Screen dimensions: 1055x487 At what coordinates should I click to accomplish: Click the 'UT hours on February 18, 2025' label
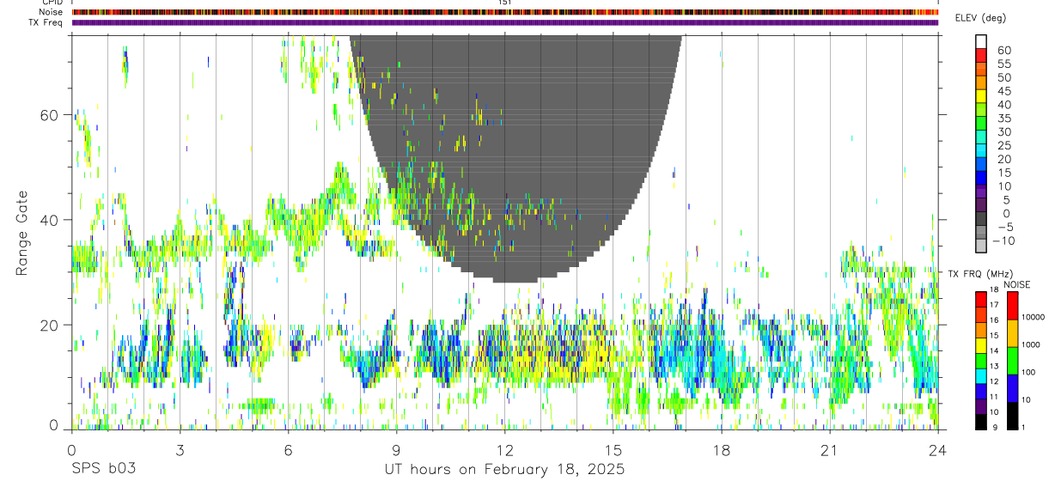503,469
